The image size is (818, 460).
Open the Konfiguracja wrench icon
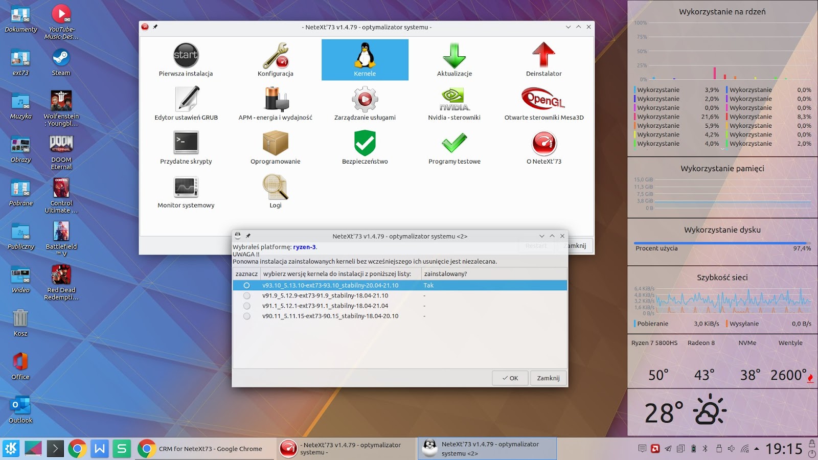click(x=276, y=60)
